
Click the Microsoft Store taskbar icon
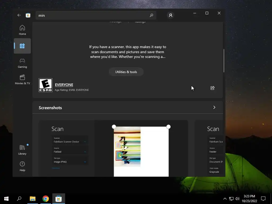coord(59,199)
